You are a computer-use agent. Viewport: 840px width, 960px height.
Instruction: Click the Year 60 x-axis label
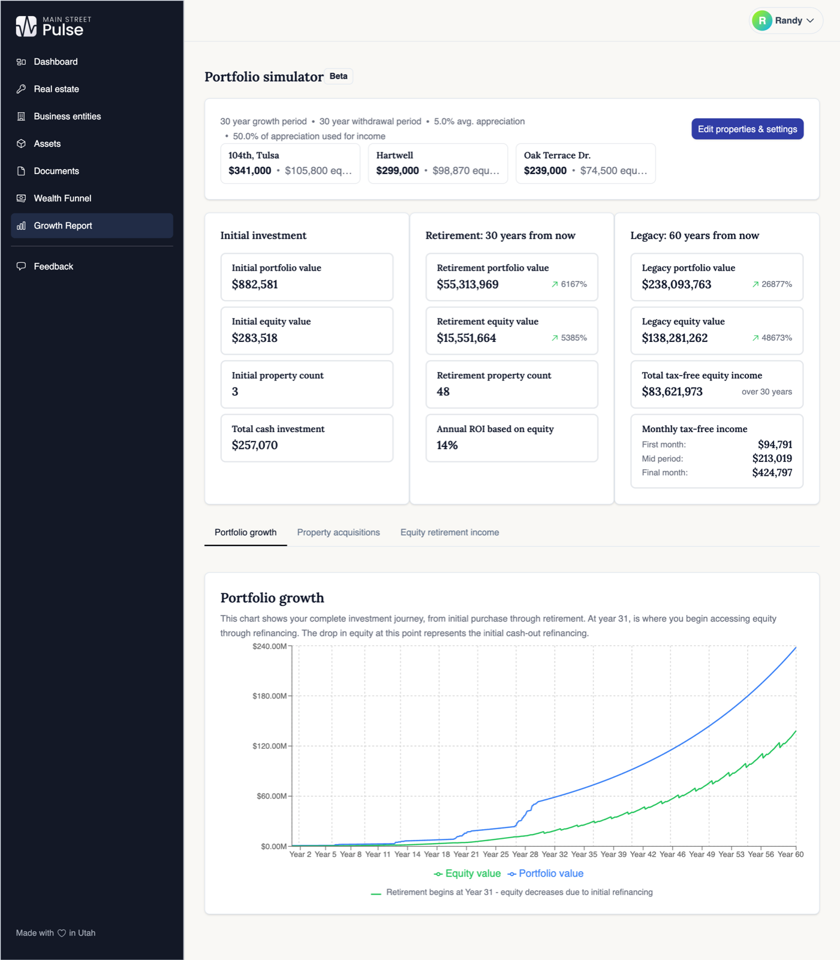790,854
